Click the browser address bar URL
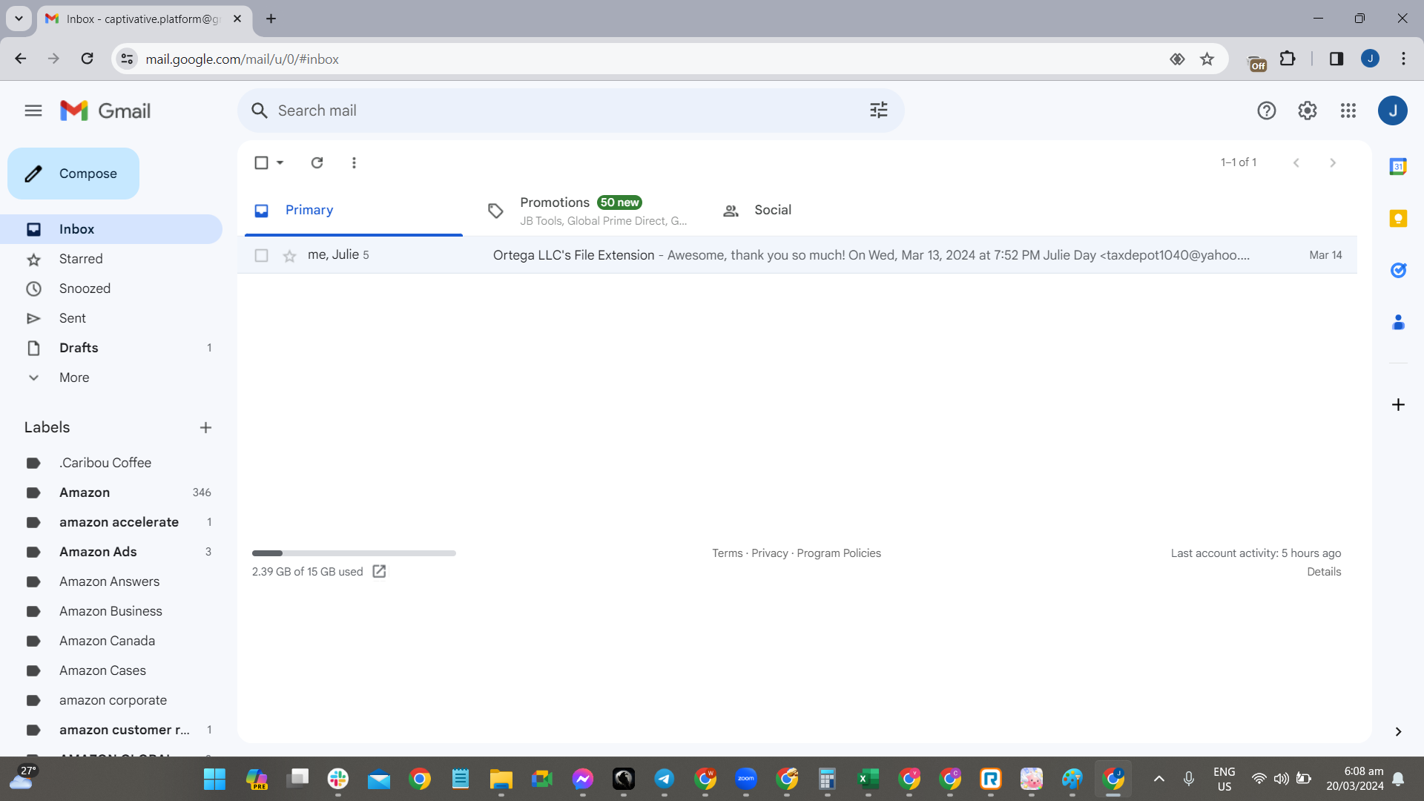Screen dimensions: 1424x801 pyautogui.click(x=242, y=59)
